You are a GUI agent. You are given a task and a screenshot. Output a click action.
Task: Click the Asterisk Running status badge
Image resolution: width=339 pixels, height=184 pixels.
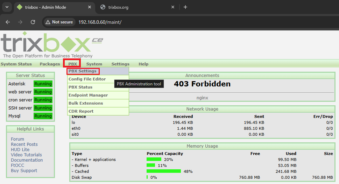[x=43, y=84]
